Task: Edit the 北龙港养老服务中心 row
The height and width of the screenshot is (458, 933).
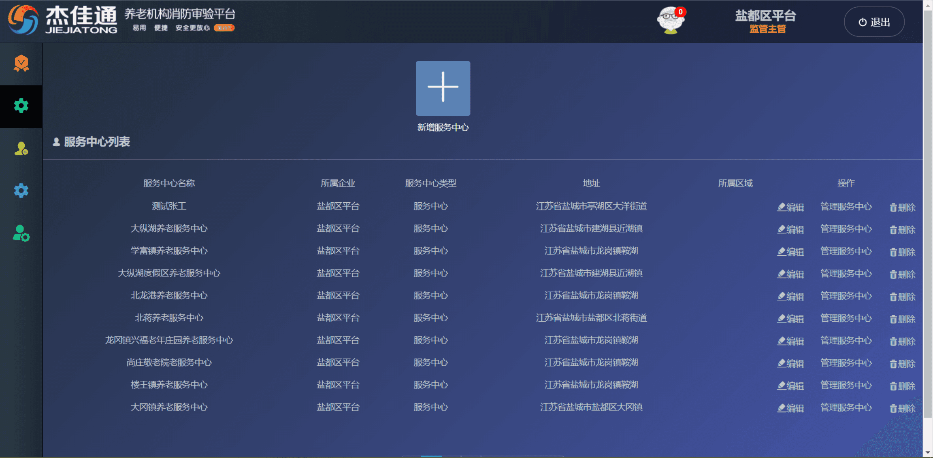Action: coord(790,296)
